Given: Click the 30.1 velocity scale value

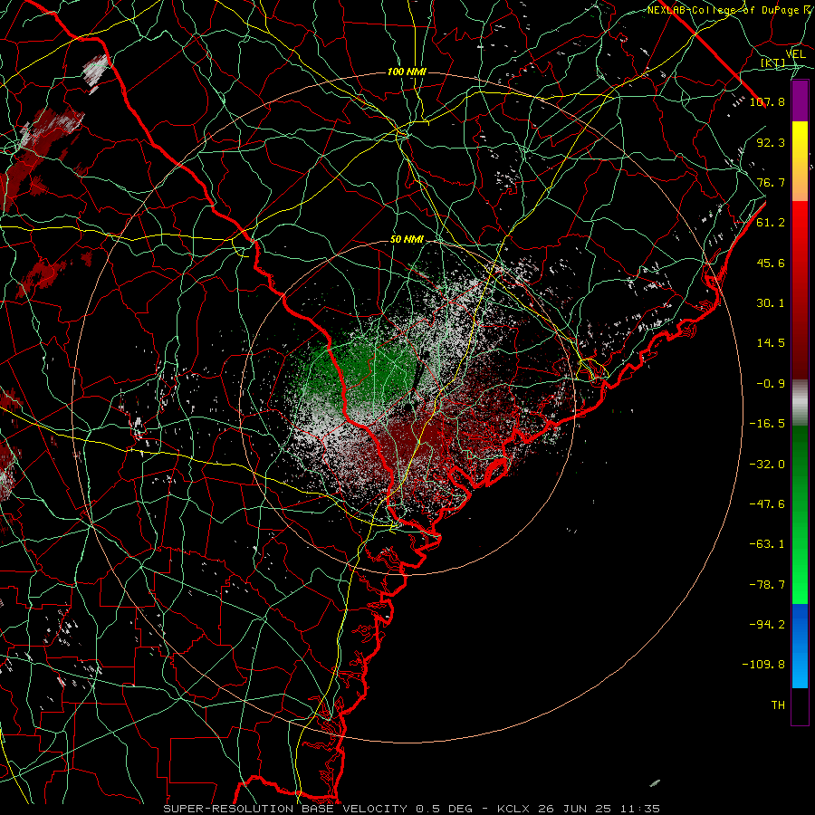Looking at the screenshot, I should coord(771,303).
